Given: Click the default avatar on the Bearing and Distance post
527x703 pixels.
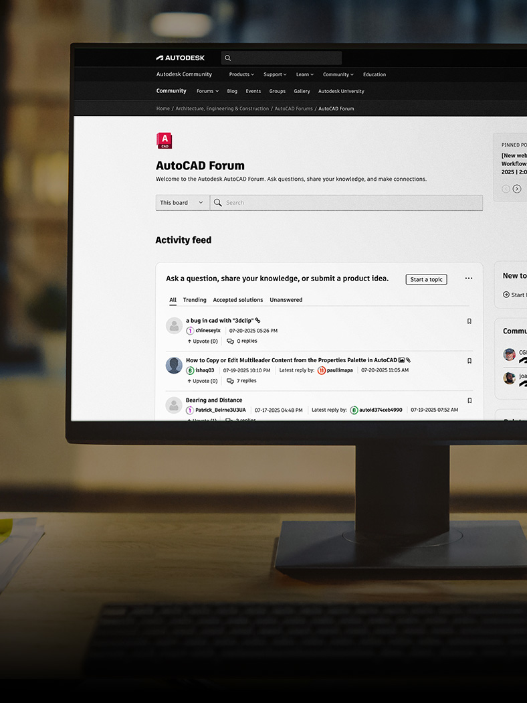Looking at the screenshot, I should tap(174, 405).
